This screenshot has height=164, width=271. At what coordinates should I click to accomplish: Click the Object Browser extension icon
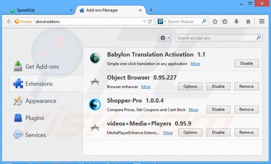pos(95,82)
